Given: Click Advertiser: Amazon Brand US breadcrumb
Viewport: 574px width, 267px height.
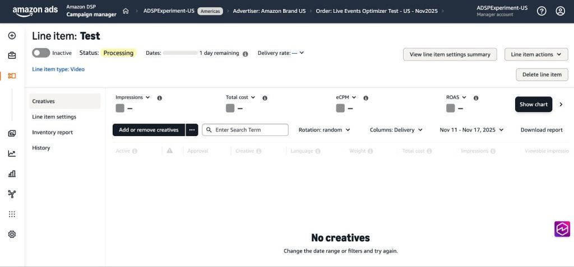Looking at the screenshot, I should coord(269,11).
